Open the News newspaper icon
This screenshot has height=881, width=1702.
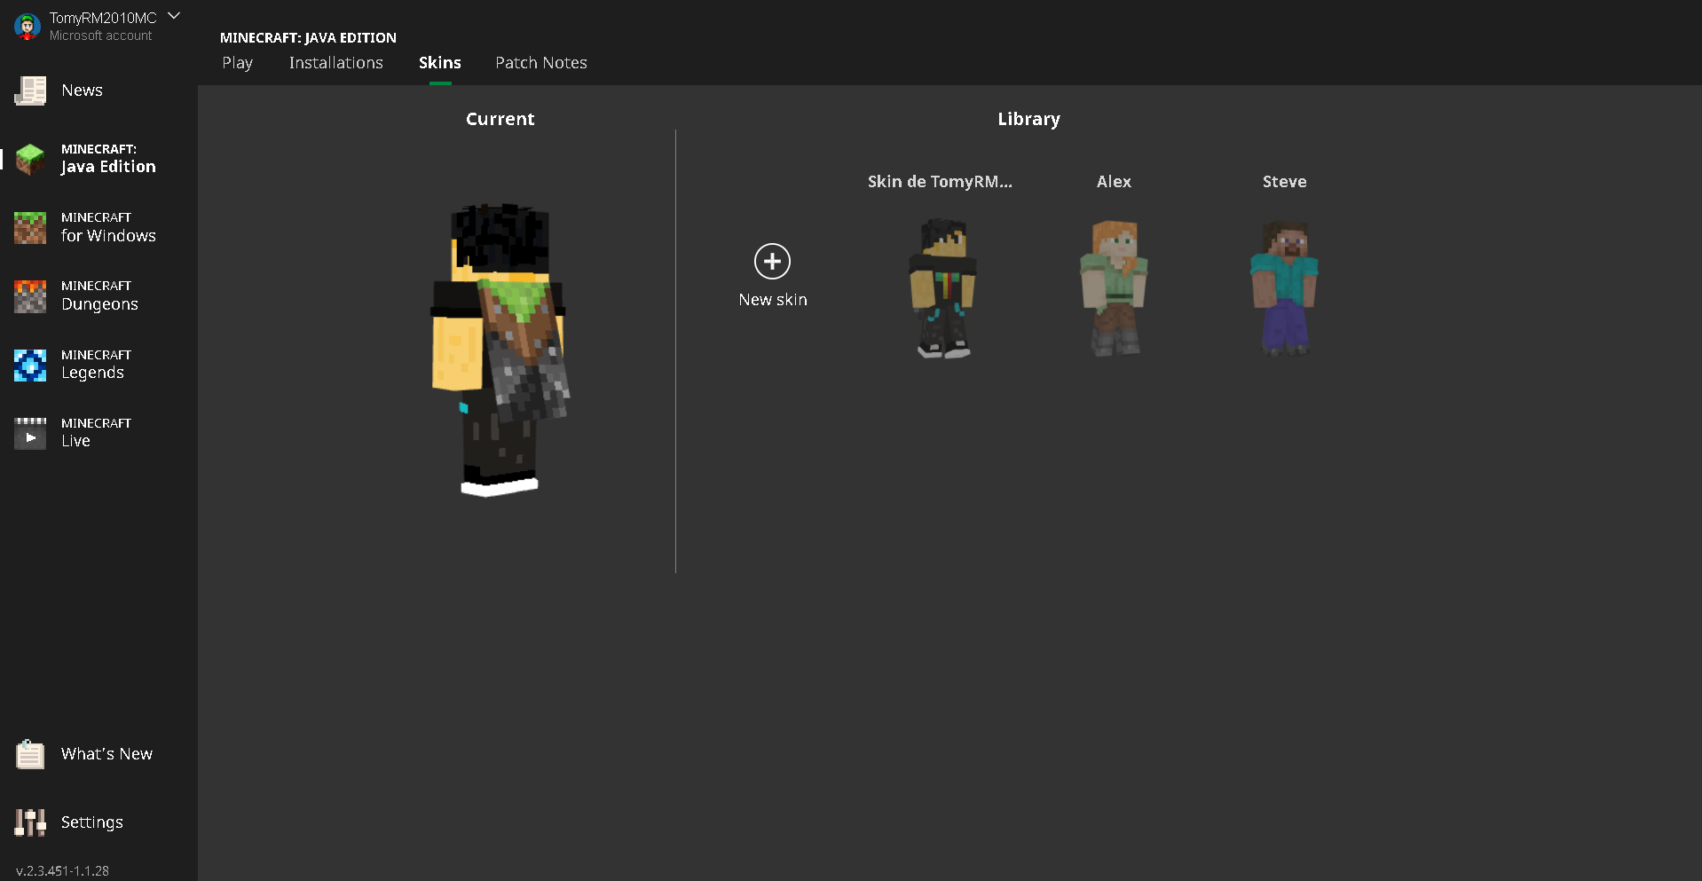(x=30, y=90)
